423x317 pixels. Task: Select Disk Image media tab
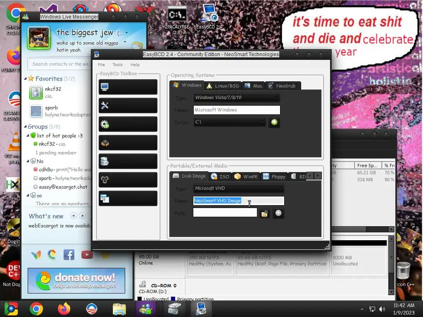(189, 176)
